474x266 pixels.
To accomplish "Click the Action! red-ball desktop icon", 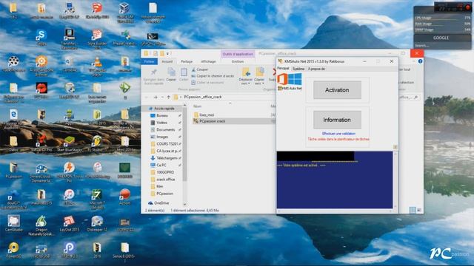I will [124, 197].
